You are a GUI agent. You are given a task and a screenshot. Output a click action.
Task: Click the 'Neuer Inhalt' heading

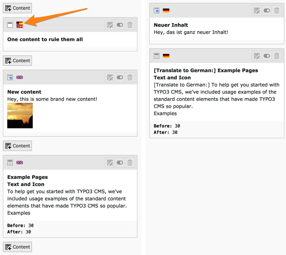(x=171, y=25)
